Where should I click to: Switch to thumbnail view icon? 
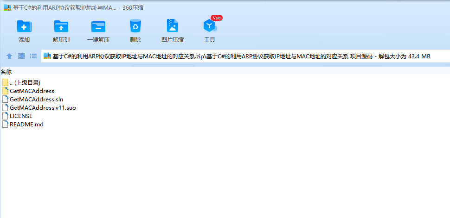21,56
